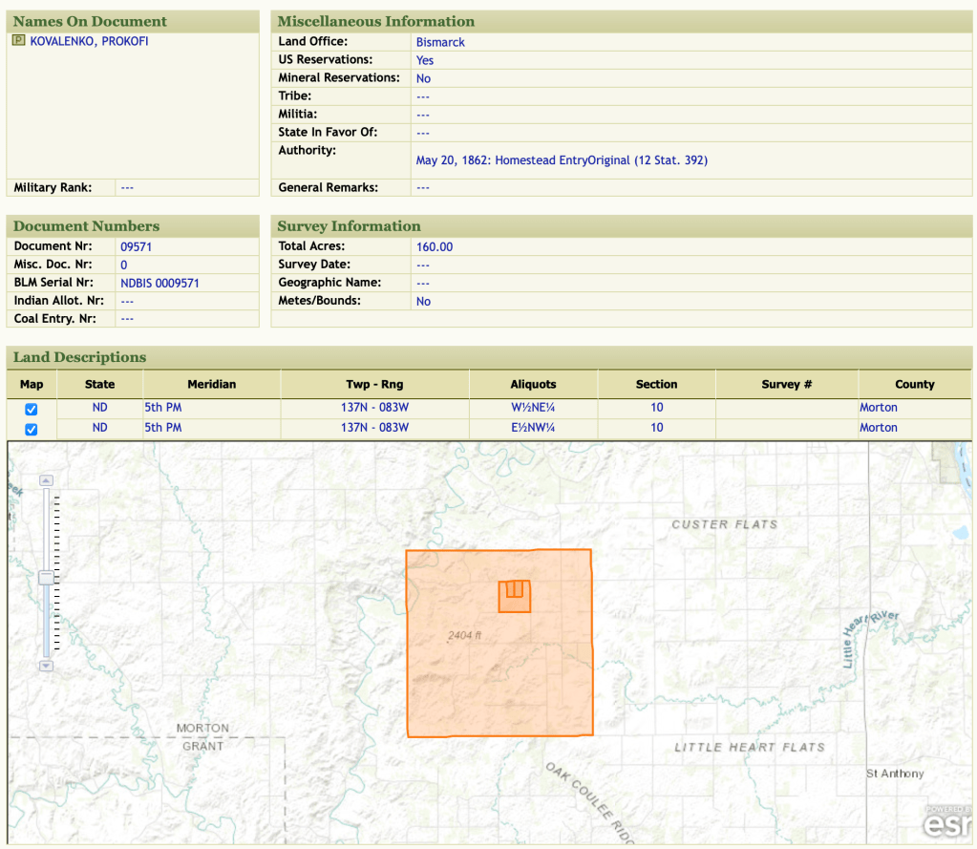Viewport: 977px width, 849px height.
Task: Click the map zoom-in up arrow
Action: tap(46, 480)
